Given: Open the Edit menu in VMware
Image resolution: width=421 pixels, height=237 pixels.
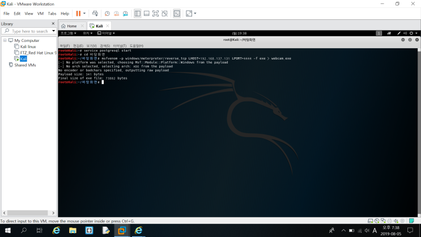Looking at the screenshot, I should click(x=17, y=14).
